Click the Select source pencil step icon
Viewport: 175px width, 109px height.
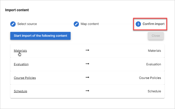13,24
